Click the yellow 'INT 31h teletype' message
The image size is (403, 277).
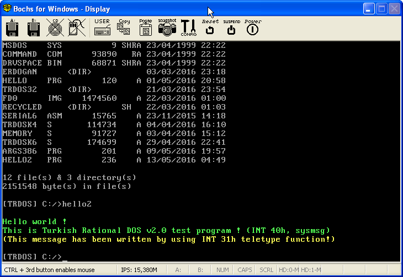[x=169, y=240]
